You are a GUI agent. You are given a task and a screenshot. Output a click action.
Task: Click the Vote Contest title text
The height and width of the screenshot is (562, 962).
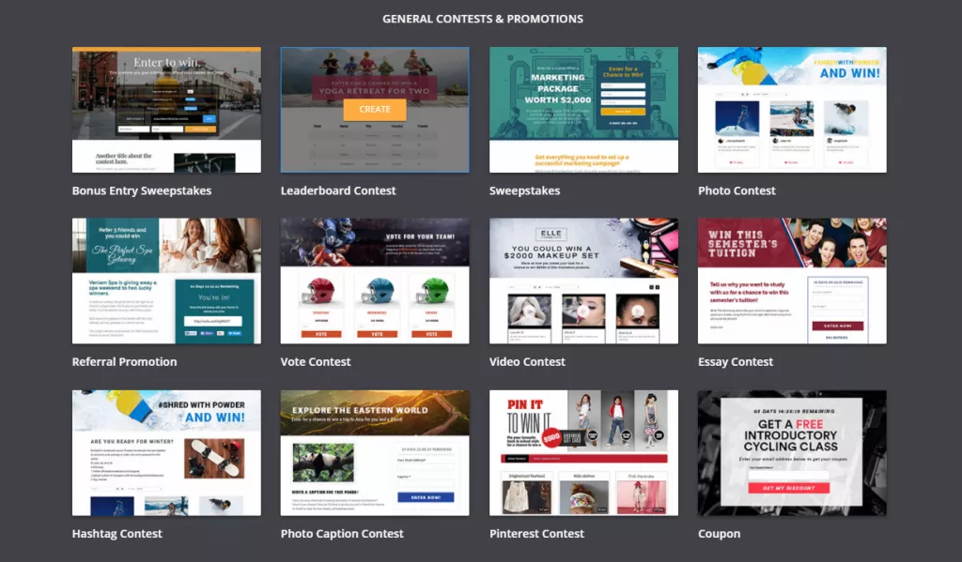click(x=316, y=361)
